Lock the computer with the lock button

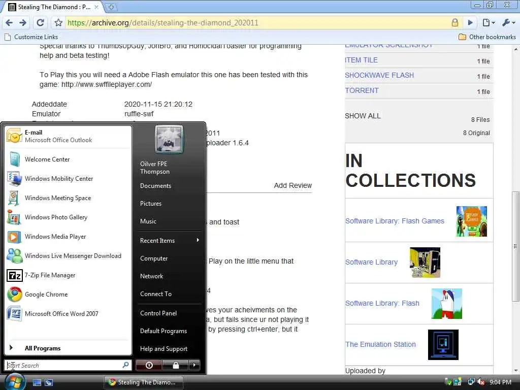(x=175, y=365)
